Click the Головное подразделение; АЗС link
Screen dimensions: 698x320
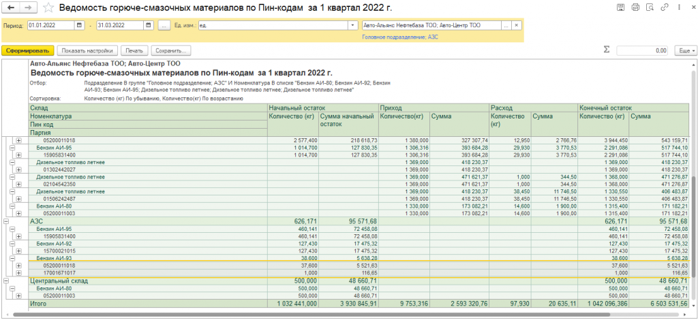tap(399, 37)
